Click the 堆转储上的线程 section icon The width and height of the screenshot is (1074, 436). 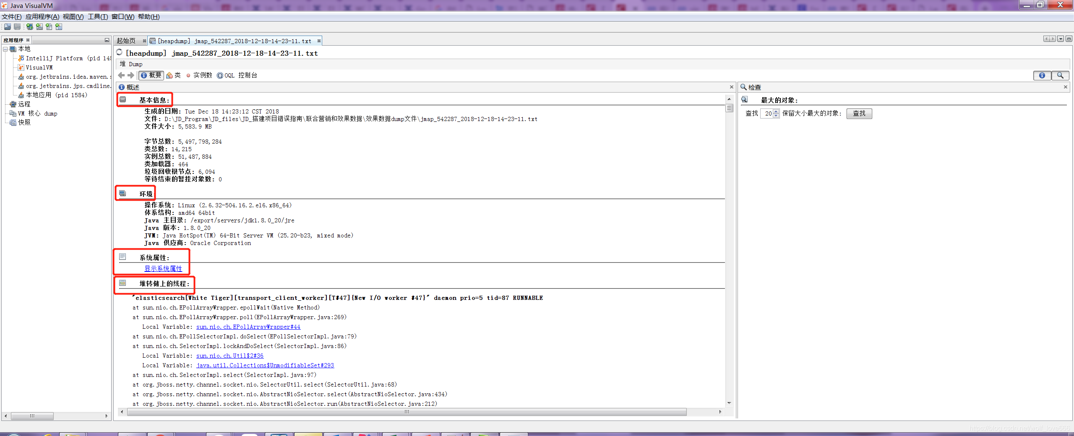pyautogui.click(x=123, y=283)
